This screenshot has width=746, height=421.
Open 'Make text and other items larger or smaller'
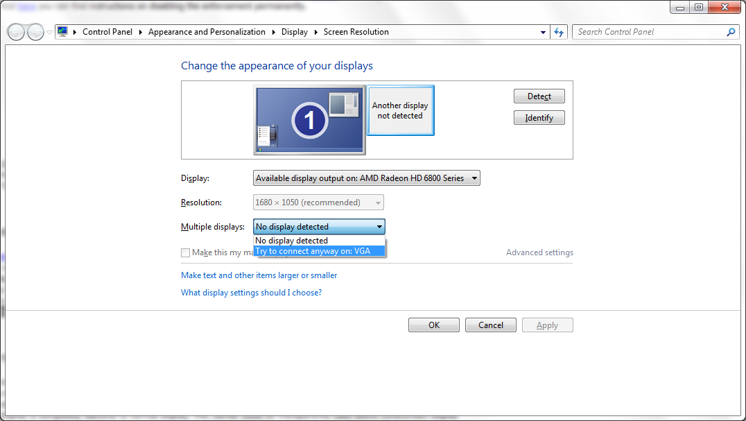(x=259, y=275)
